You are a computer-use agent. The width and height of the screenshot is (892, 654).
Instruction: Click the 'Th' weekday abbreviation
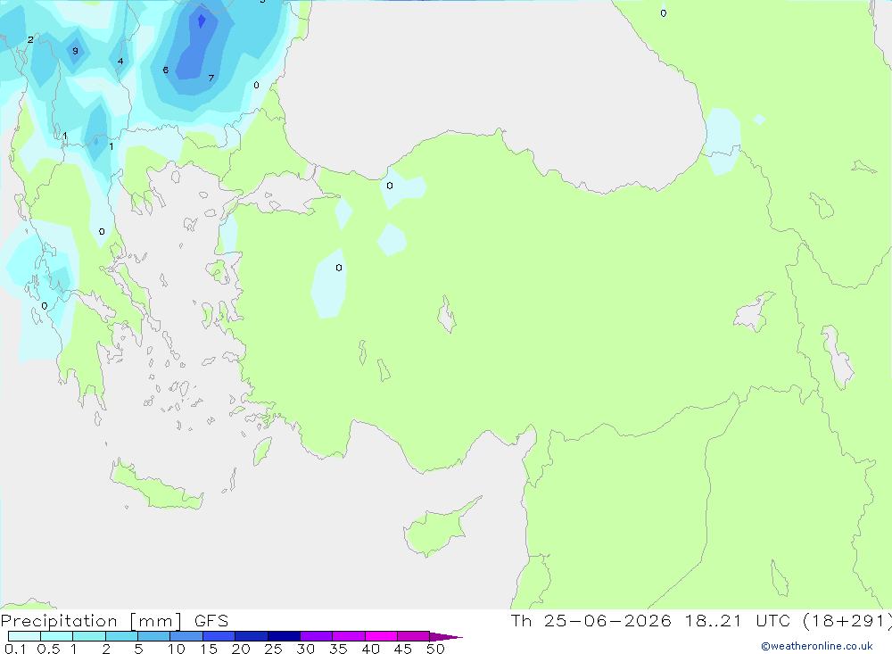(521, 620)
